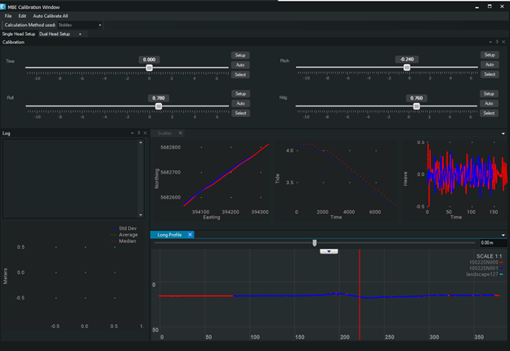This screenshot has width=510, height=351.
Task: Open the Scatter pane tab list arrow
Action: click(x=503, y=133)
